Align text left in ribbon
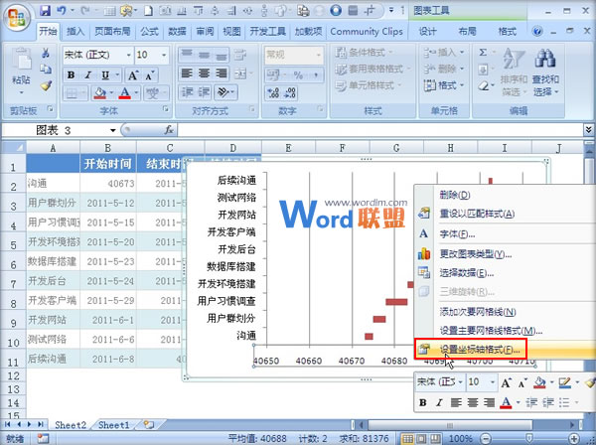The height and width of the screenshot is (445, 596). pos(187,73)
